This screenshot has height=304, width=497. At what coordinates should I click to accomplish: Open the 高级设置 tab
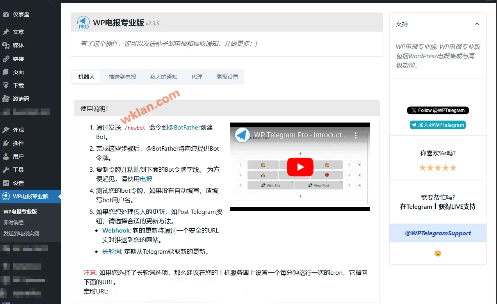click(x=227, y=77)
